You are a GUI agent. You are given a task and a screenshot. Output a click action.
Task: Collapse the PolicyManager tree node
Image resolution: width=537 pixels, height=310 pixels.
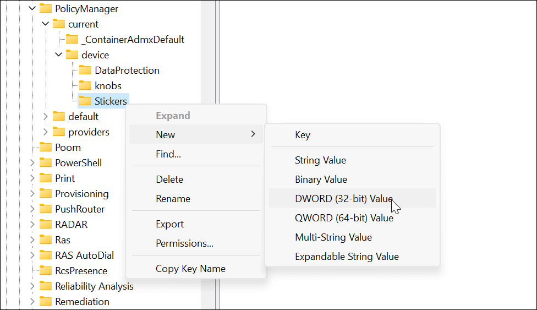[32, 8]
